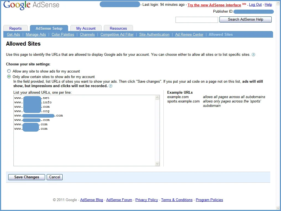Open Competitive Ad Filter page
The image size is (281, 211).
[x=117, y=35]
